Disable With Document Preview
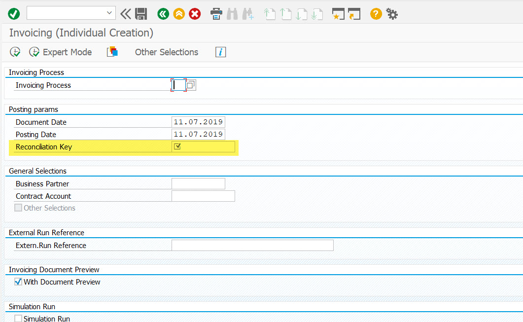Screen dimensions: 523x322 [x=18, y=282]
